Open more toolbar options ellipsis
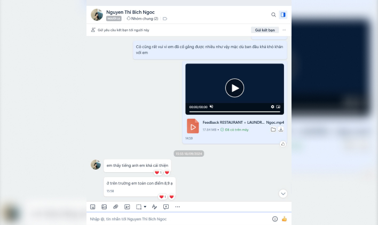Screen dimensions: 378x225 [x=177, y=207]
